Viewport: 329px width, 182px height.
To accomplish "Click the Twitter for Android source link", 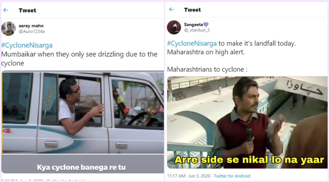I will 232,176.
